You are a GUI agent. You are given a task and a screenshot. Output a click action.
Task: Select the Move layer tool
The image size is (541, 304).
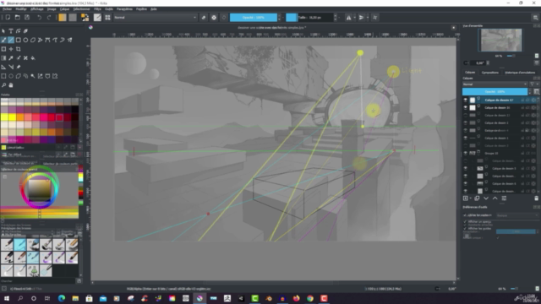[x=11, y=49]
